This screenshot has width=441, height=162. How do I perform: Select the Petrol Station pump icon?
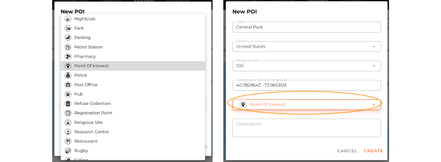click(68, 47)
